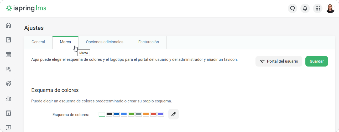Open the user profile avatar menu
This screenshot has height=132, width=339.
pos(330,8)
